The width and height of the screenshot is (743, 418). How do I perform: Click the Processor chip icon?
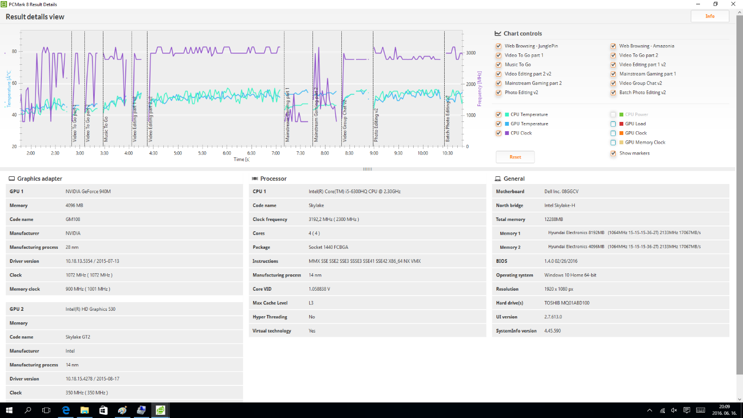click(x=255, y=179)
